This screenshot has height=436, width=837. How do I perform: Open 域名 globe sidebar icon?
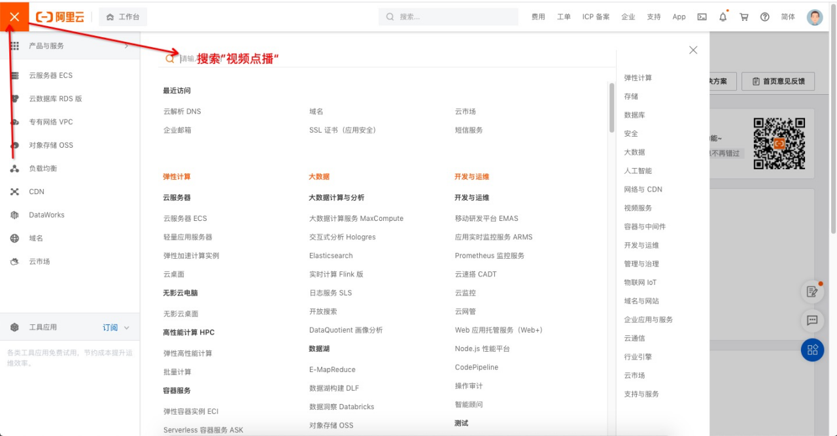[x=14, y=239]
